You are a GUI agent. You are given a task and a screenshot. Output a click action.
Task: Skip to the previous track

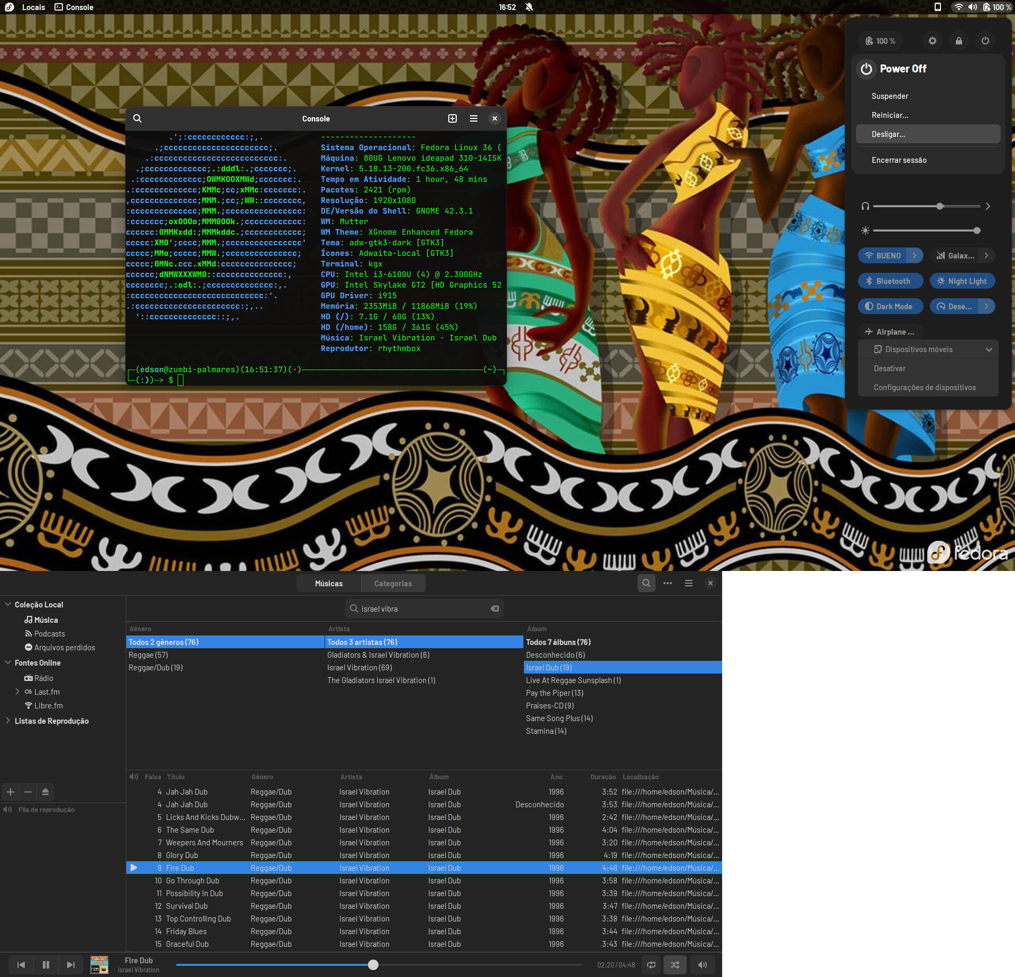tap(21, 965)
